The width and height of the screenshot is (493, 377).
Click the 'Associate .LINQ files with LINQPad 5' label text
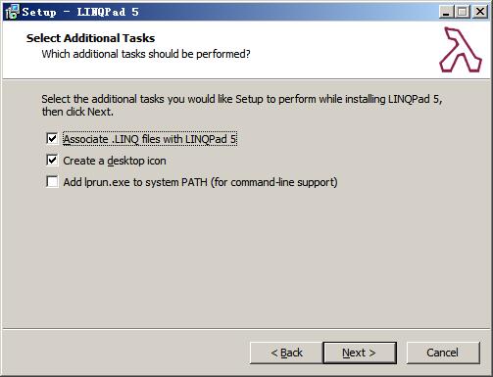[150, 139]
